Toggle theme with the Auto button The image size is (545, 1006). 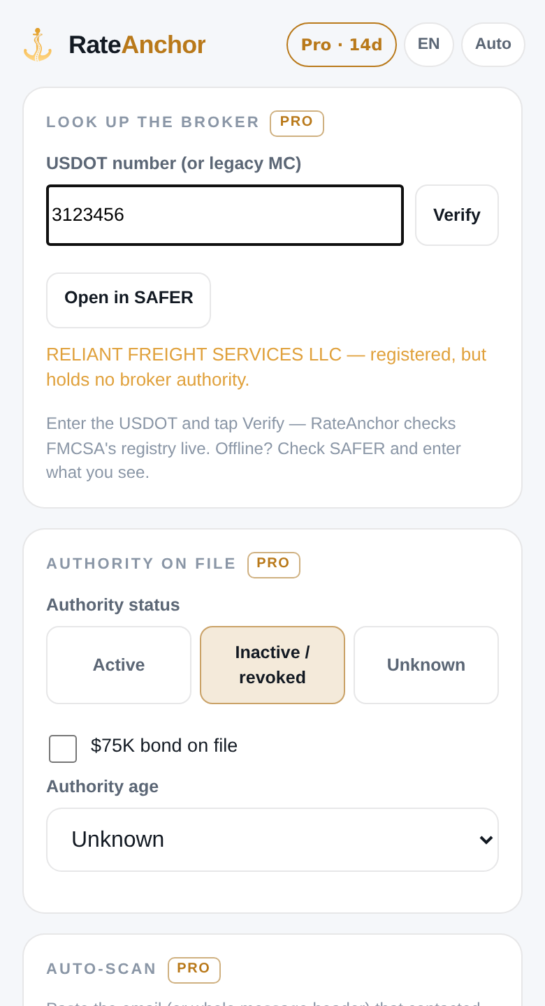[x=493, y=44]
